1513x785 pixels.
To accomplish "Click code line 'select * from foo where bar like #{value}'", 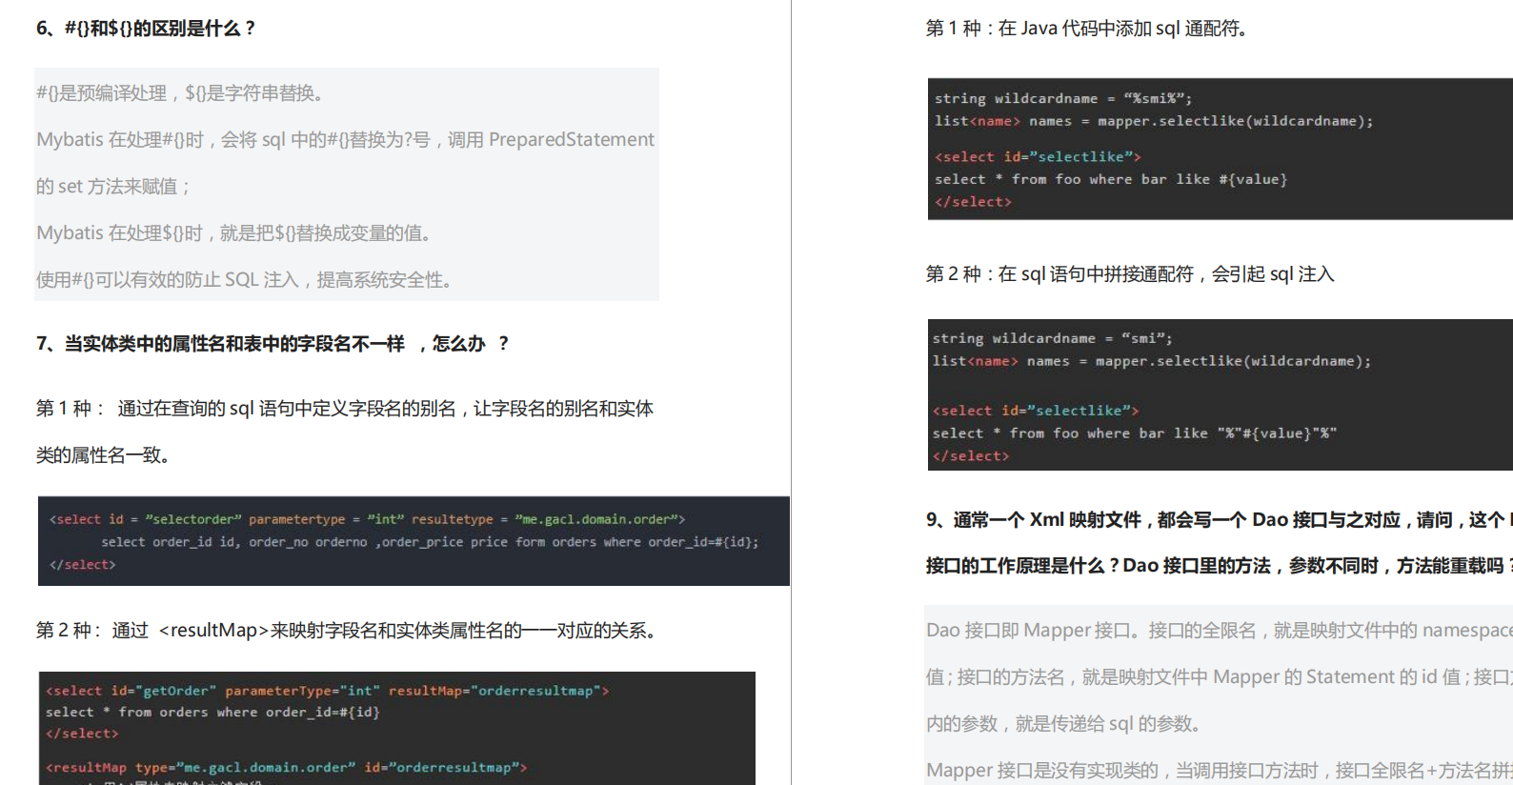I will [1111, 179].
